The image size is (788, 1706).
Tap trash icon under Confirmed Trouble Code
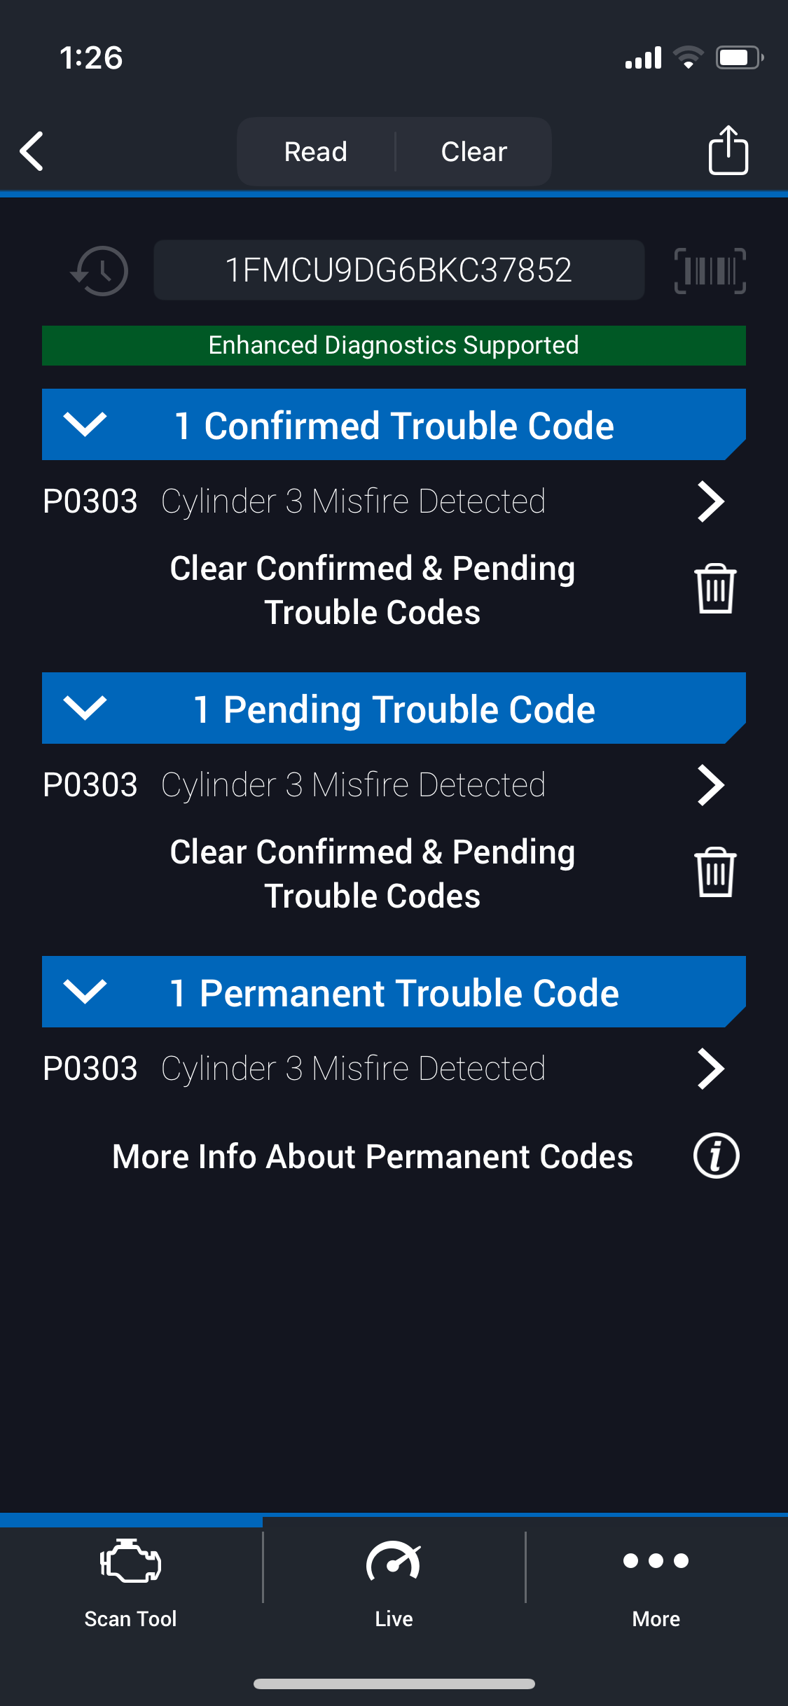tap(715, 589)
